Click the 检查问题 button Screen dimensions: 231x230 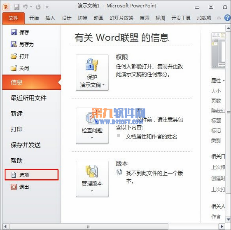tap(92, 126)
